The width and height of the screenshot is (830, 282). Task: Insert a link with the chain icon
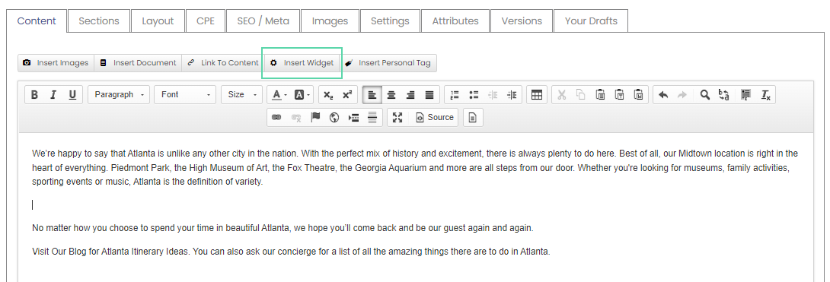pyautogui.click(x=276, y=117)
